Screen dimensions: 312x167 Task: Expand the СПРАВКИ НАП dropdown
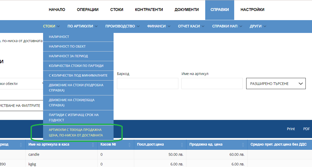(x=227, y=26)
